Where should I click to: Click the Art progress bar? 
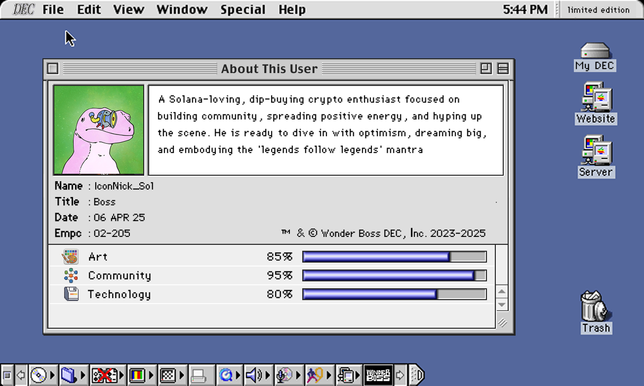(394, 257)
